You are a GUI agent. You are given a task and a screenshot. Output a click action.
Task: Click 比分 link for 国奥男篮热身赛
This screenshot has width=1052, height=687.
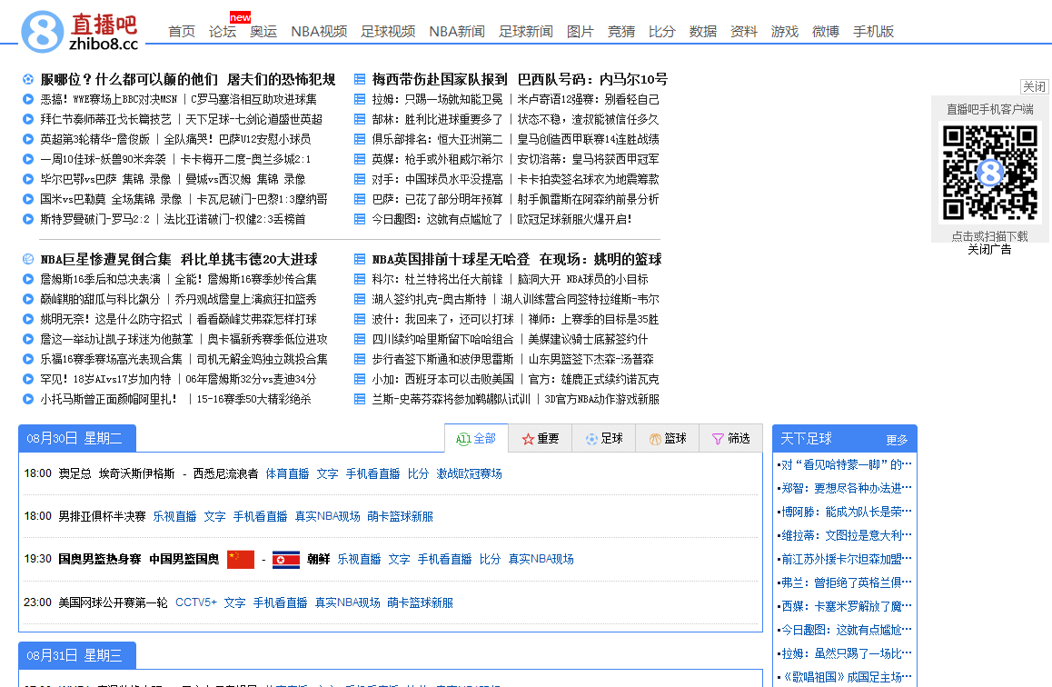click(490, 560)
